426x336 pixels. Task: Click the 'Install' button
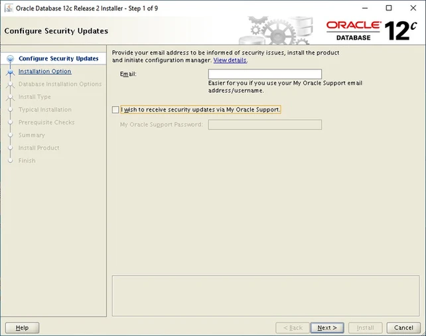[x=366, y=327]
